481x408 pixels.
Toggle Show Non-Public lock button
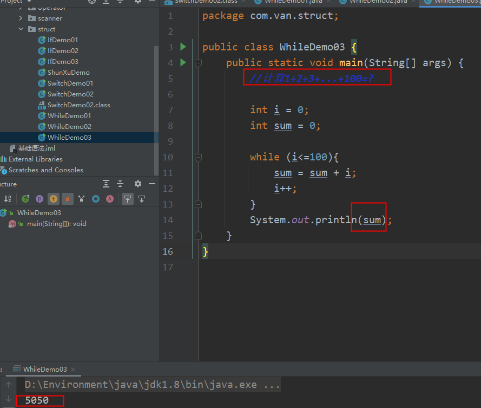pyautogui.click(x=68, y=199)
